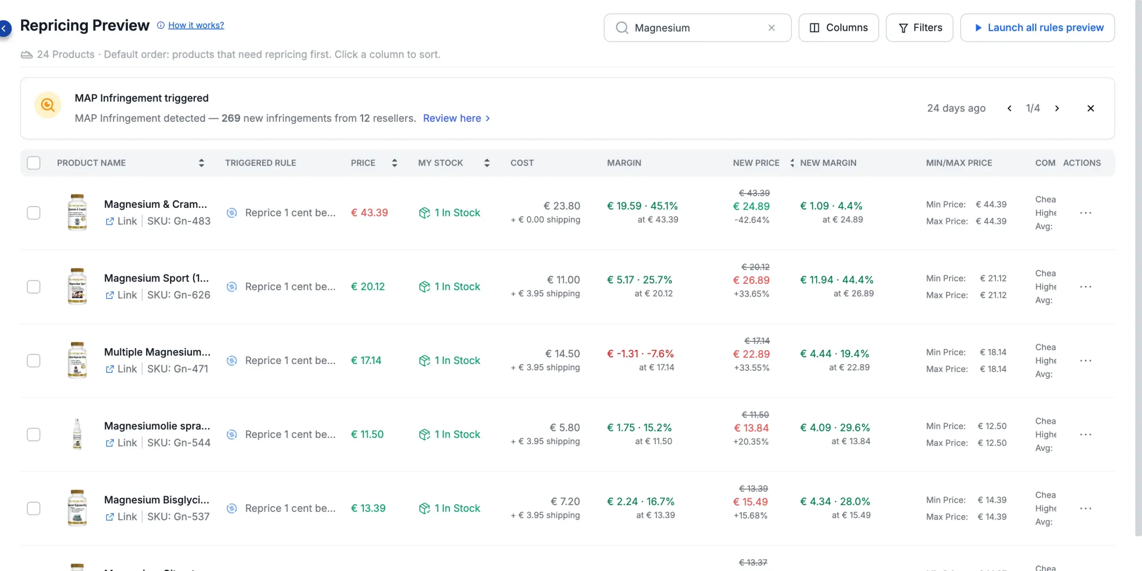Select the Multiple Magnesium row checkbox
The height and width of the screenshot is (571, 1142).
tap(33, 360)
